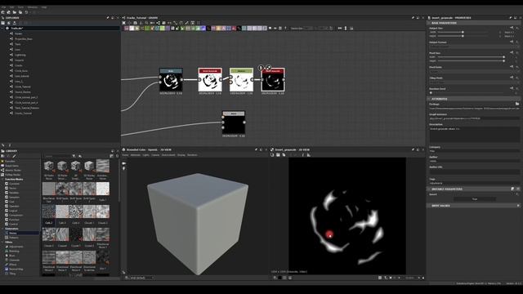The width and height of the screenshot is (523, 294).
Task: Click the inheritance icon beside Tiling Mode
Action: pos(512,78)
